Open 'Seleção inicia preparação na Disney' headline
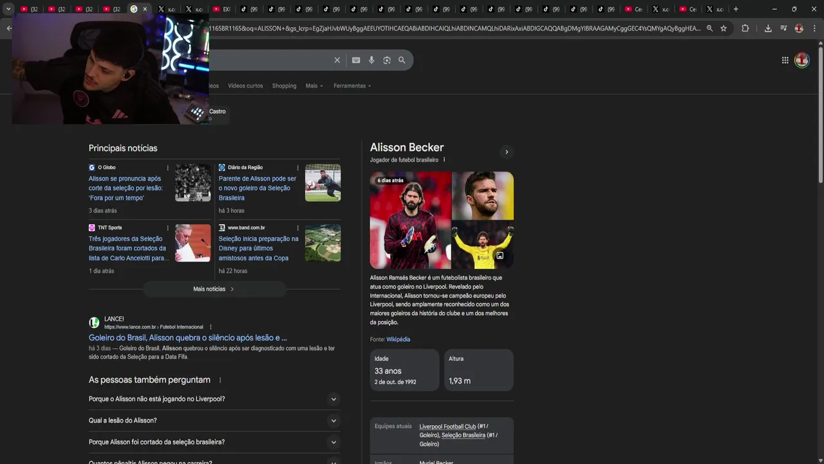The width and height of the screenshot is (824, 464). point(258,248)
